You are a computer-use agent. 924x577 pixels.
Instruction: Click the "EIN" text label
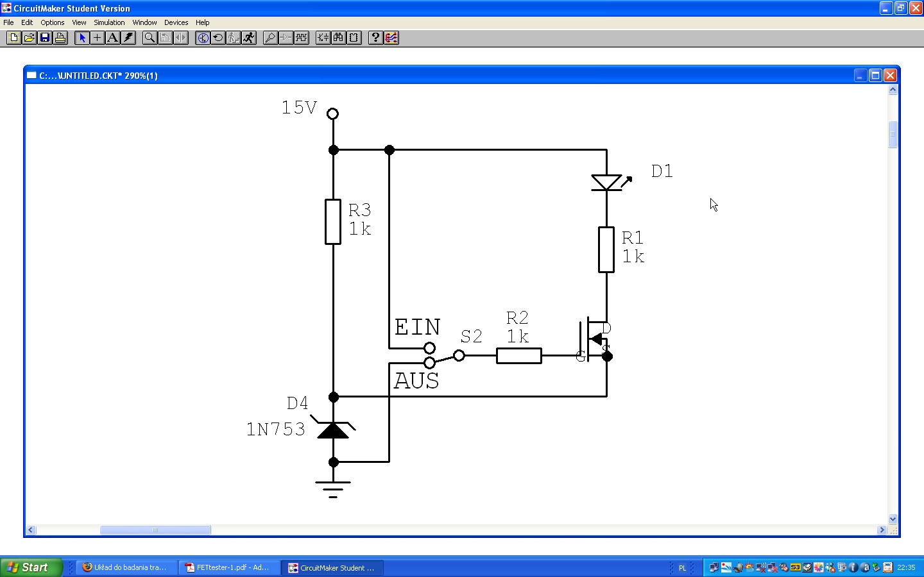(417, 327)
